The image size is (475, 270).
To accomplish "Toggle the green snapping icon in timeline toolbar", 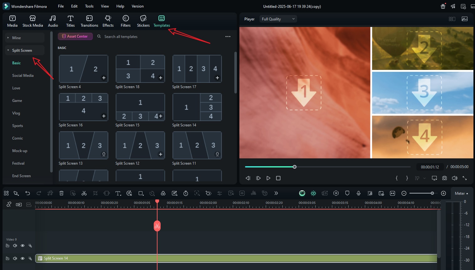I will pos(313,193).
